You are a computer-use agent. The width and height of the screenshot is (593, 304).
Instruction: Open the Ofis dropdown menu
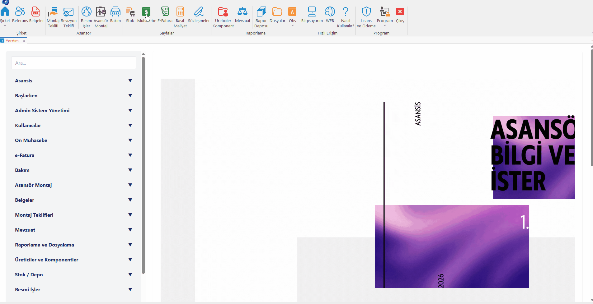pyautogui.click(x=292, y=16)
